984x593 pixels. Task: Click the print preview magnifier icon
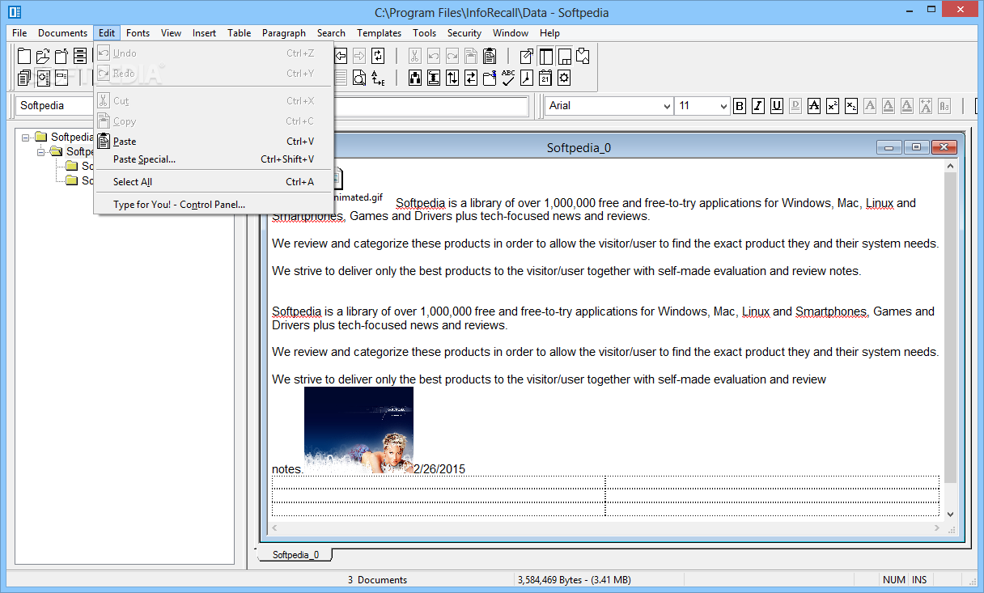tap(359, 78)
